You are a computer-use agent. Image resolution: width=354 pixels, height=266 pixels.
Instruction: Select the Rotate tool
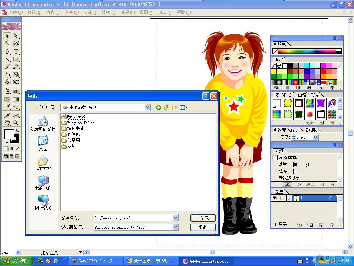pos(7,75)
